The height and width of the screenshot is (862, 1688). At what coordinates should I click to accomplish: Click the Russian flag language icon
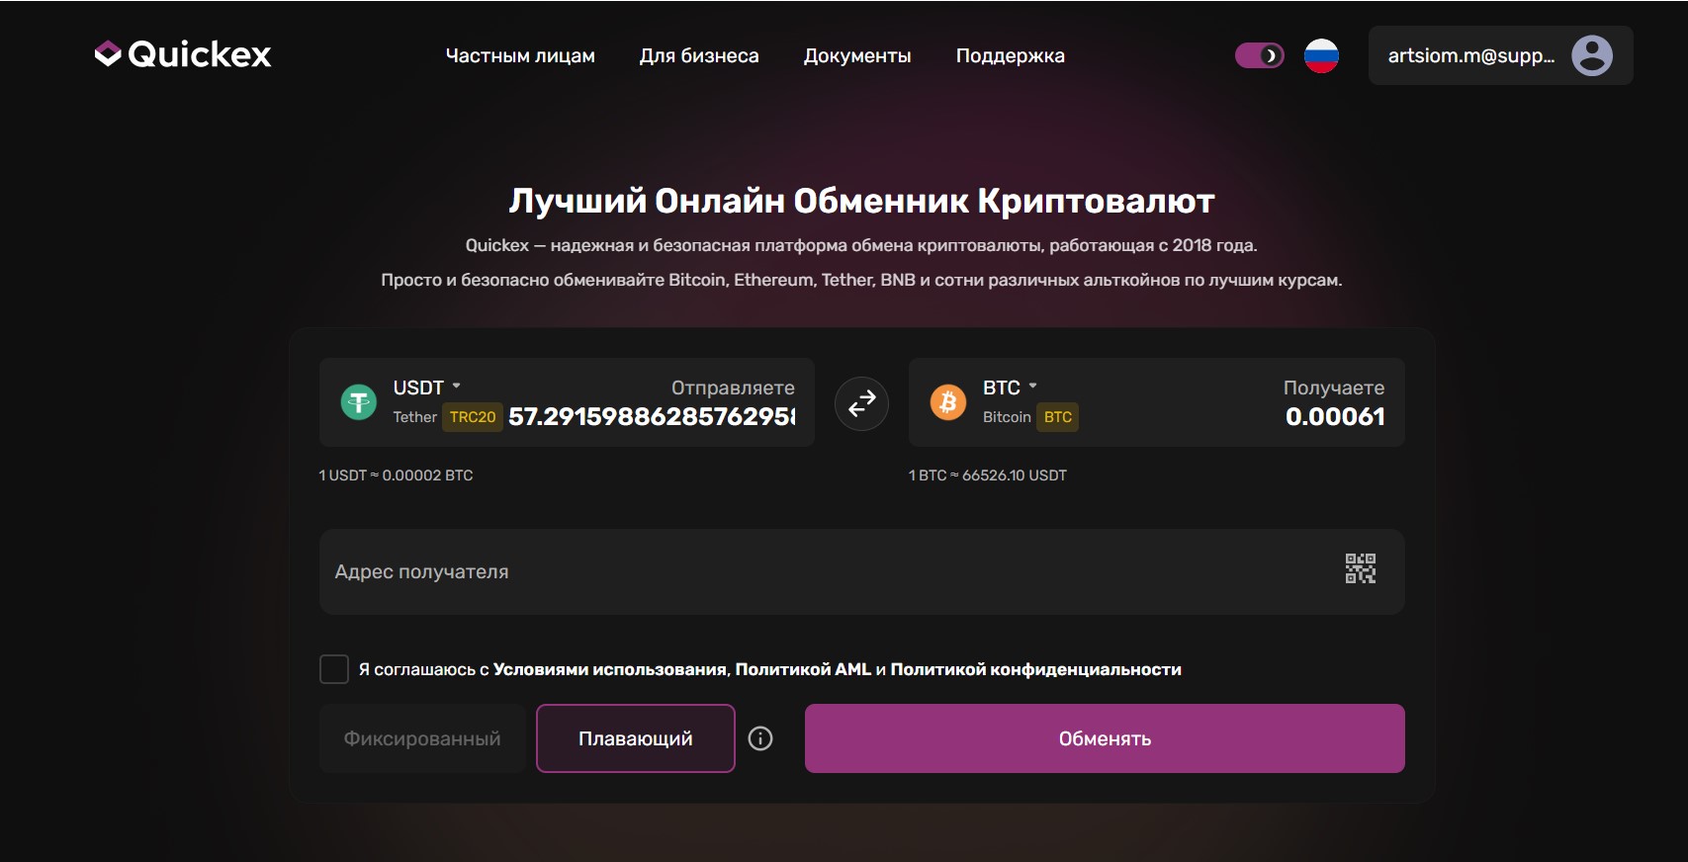pyautogui.click(x=1321, y=55)
